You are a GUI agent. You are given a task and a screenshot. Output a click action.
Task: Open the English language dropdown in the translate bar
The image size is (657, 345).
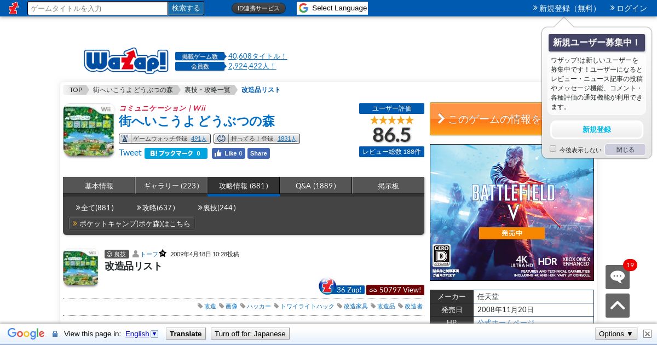141,334
